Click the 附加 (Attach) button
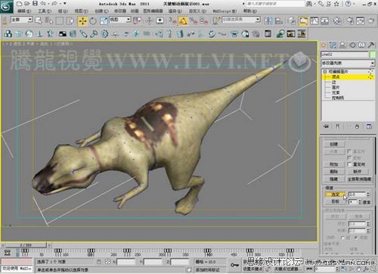This screenshot has width=378, height=274. click(334, 164)
